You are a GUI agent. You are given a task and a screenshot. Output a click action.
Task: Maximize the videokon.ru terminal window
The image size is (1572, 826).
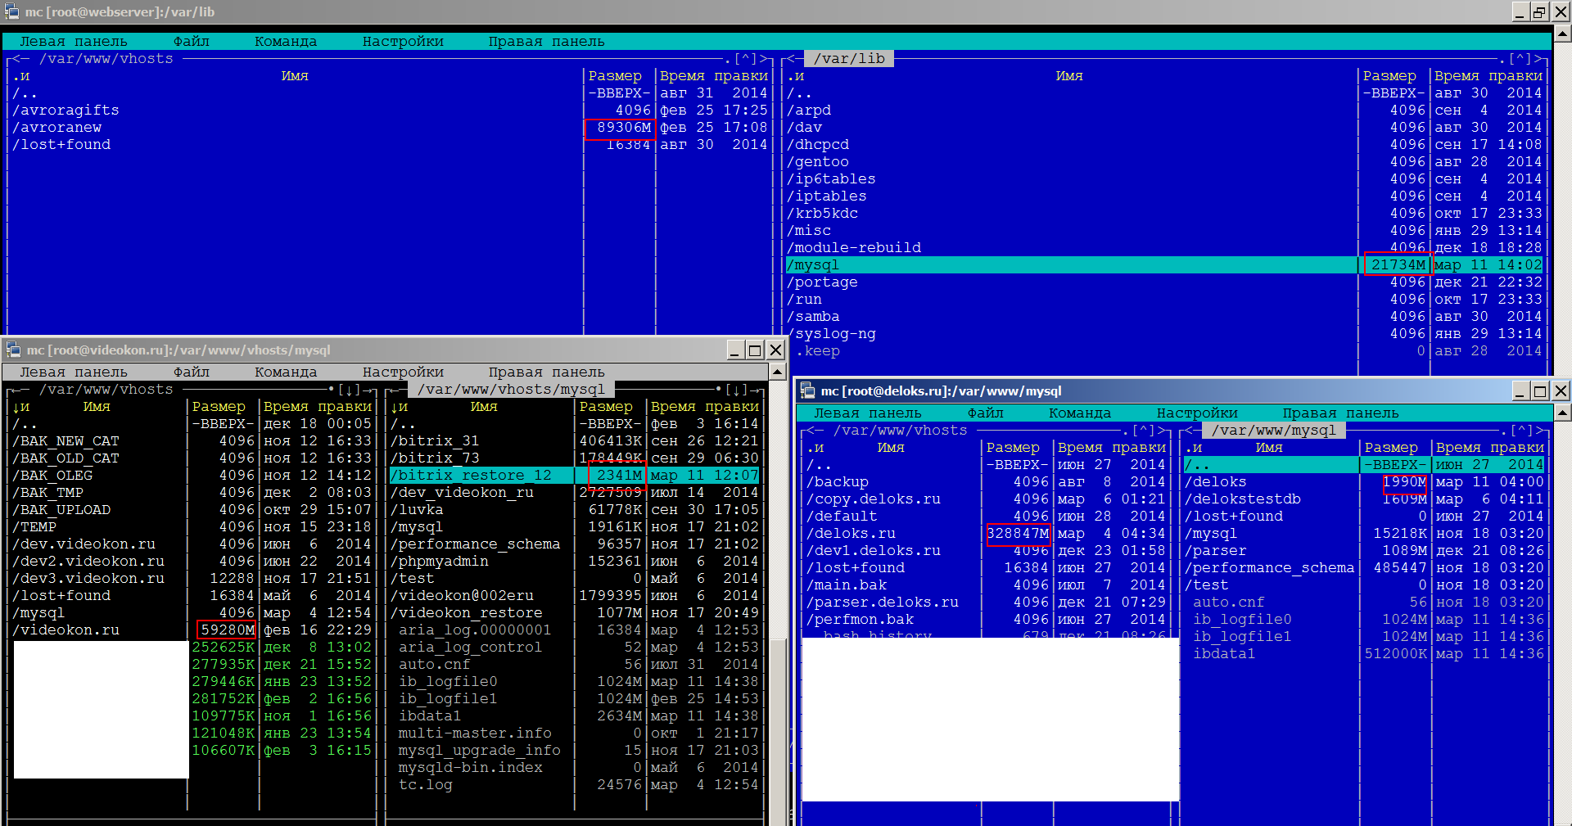pyautogui.click(x=755, y=350)
